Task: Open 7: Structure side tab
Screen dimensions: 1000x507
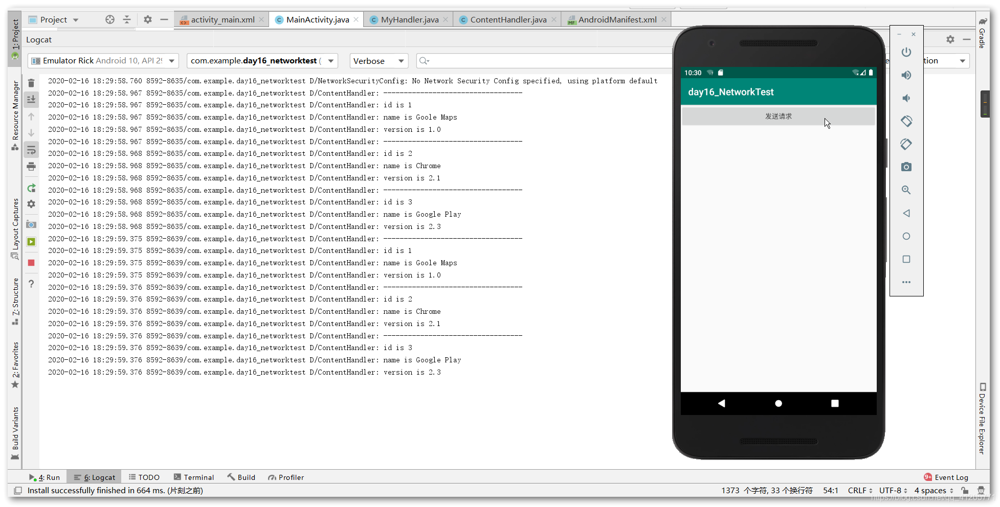Action: [15, 302]
